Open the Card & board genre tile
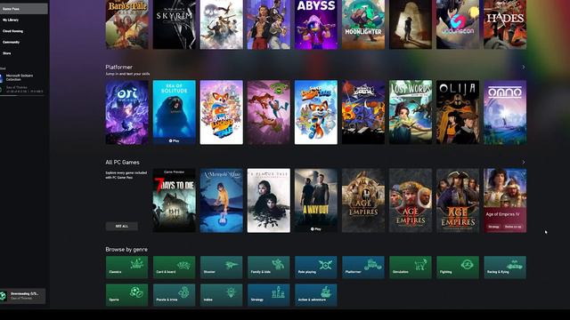The height and width of the screenshot is (320, 570). (x=175, y=268)
